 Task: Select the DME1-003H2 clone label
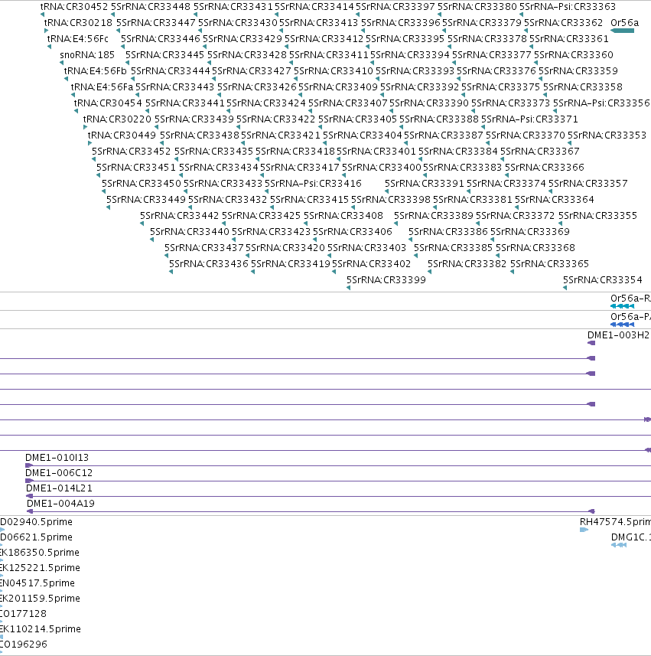618,335
